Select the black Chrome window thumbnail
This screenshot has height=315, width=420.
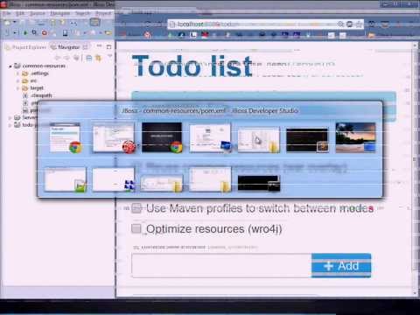[162, 137]
